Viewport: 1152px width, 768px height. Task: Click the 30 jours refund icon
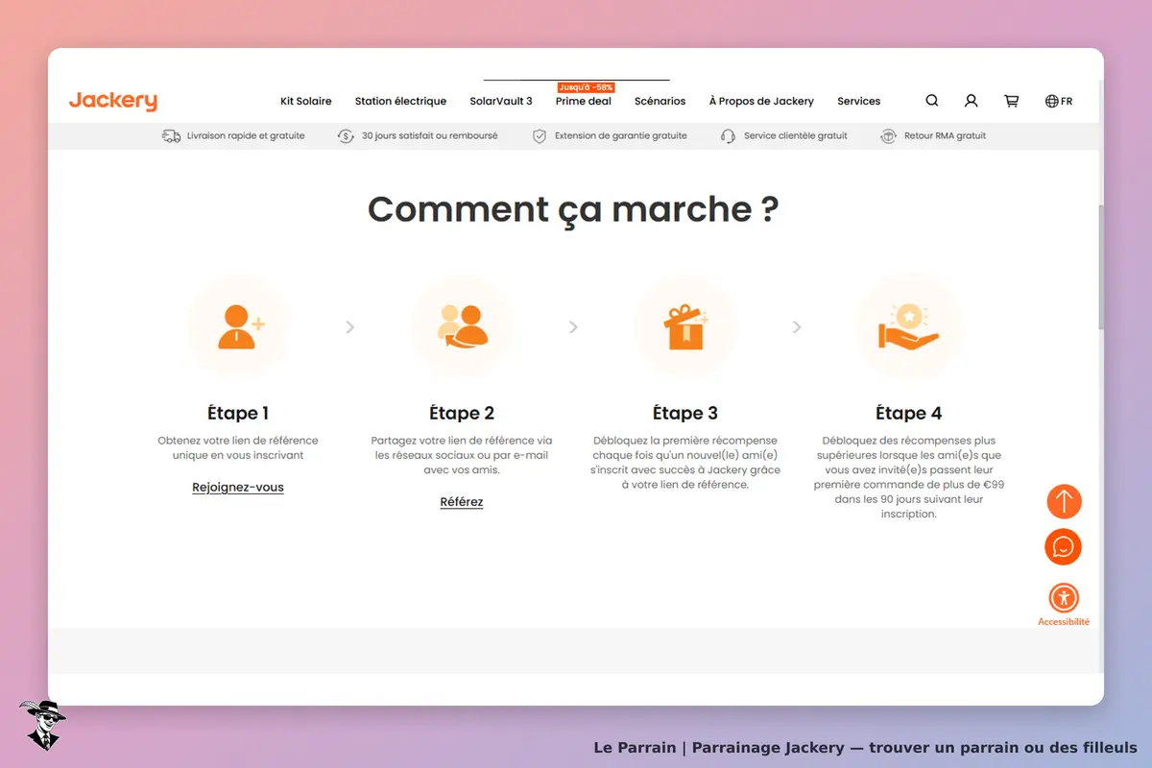coord(346,136)
